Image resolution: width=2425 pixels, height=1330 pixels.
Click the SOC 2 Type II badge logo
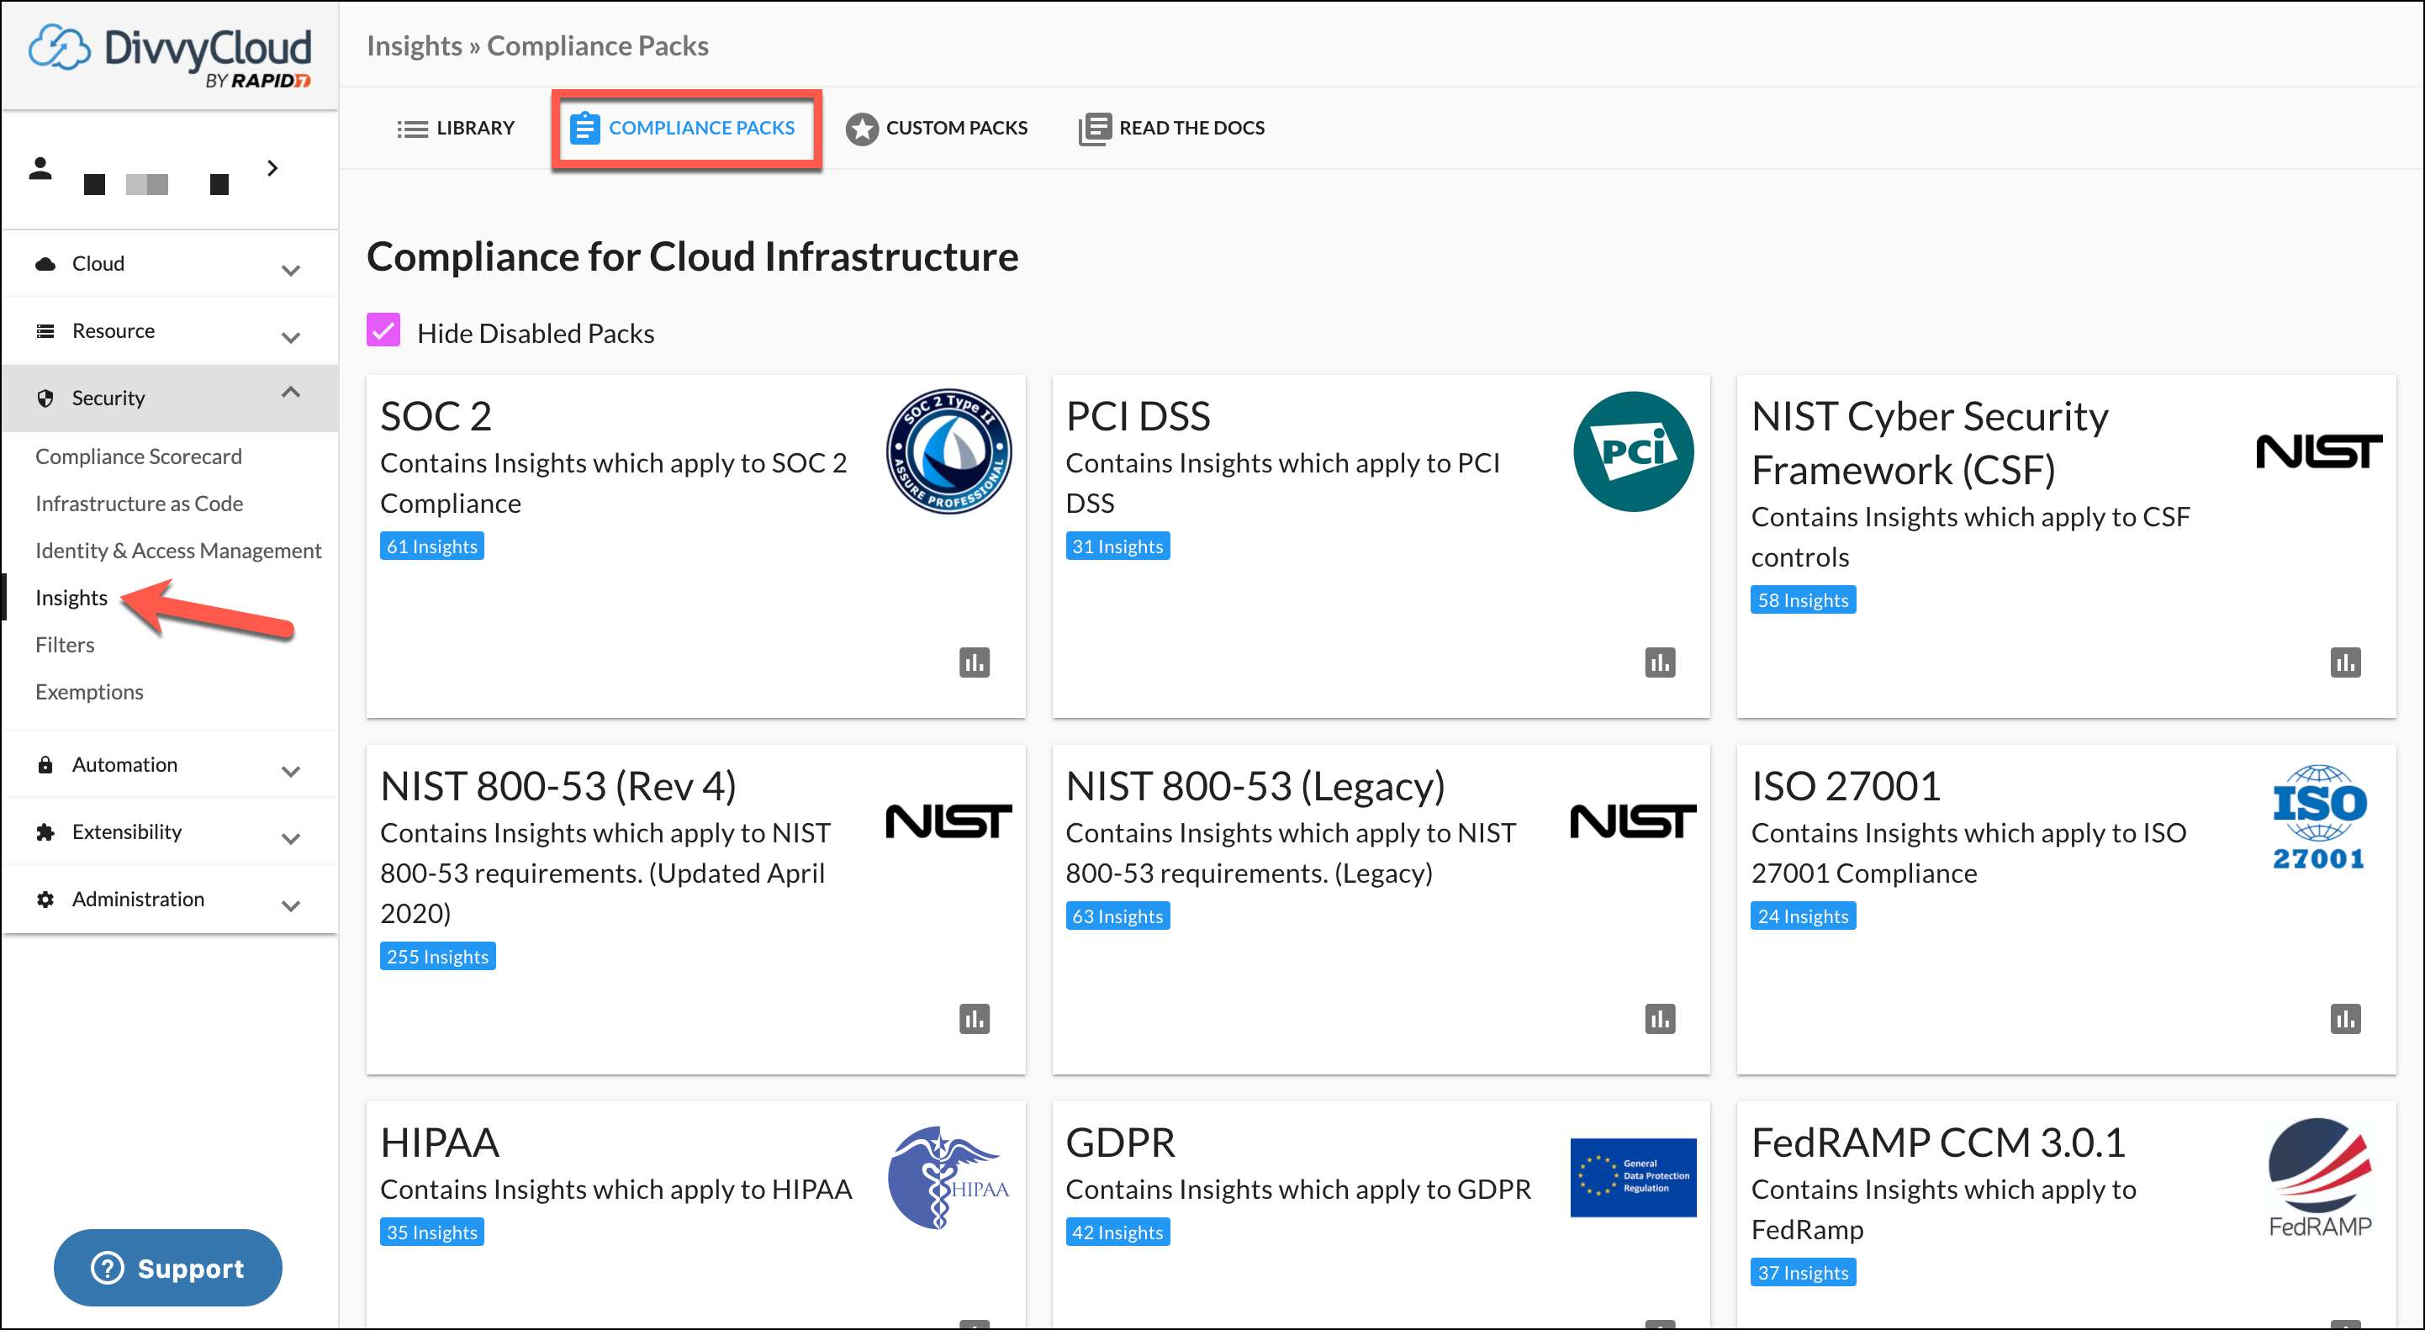click(949, 451)
